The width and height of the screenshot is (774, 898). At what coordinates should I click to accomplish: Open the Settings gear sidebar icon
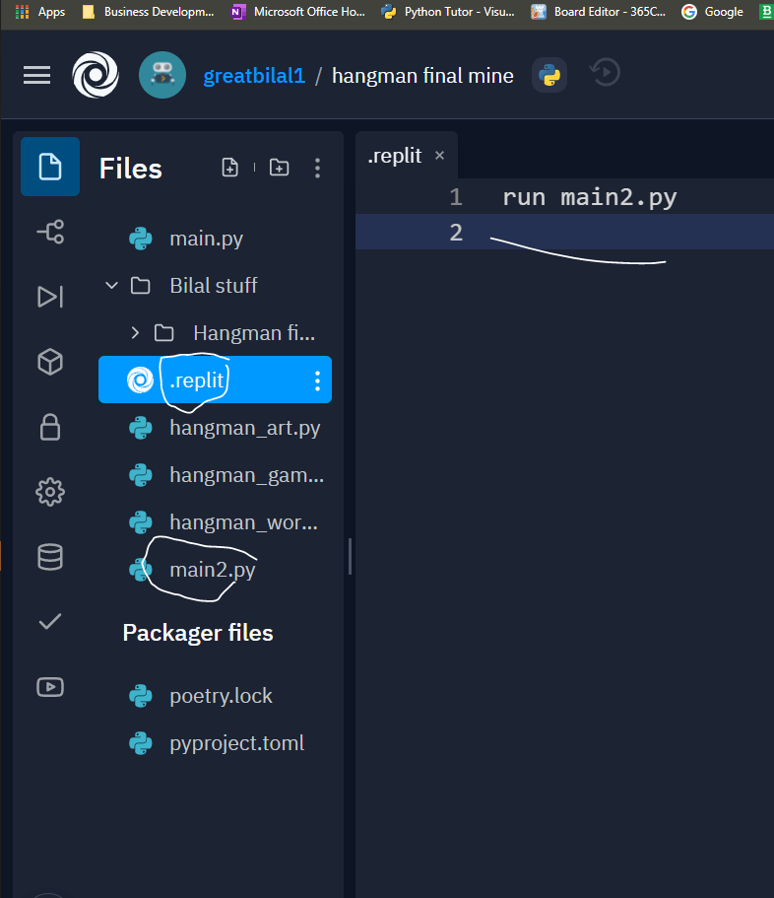[x=50, y=492]
